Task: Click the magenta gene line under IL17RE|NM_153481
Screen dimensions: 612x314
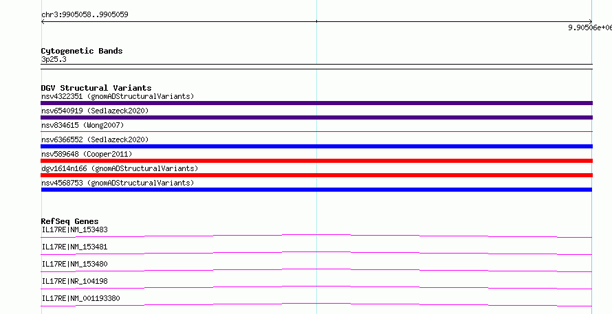Action: click(316, 253)
